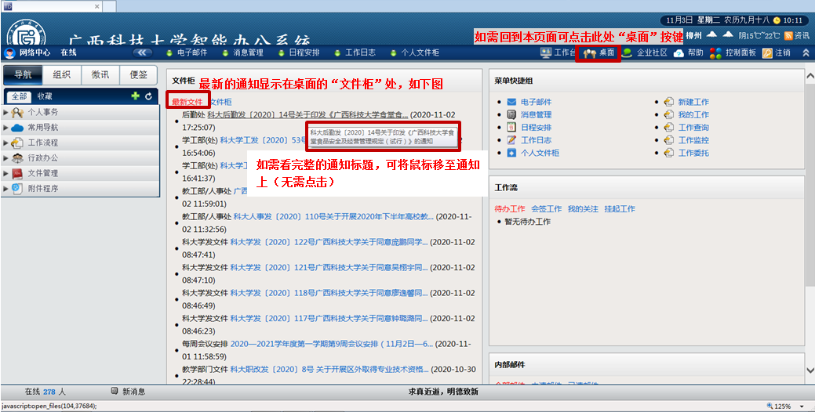Image resolution: width=815 pixels, height=412 pixels.
Task: Switch to the 组织 tab
Action: pos(61,75)
